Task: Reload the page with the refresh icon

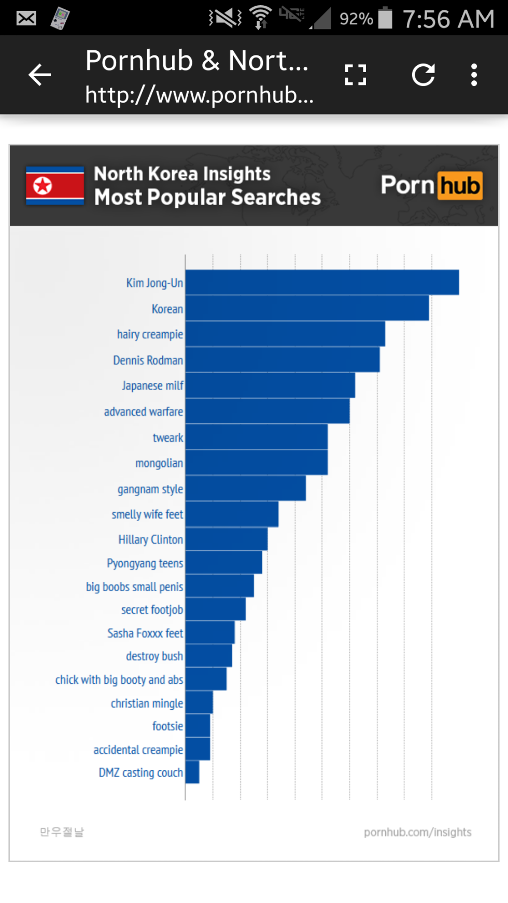Action: point(423,75)
